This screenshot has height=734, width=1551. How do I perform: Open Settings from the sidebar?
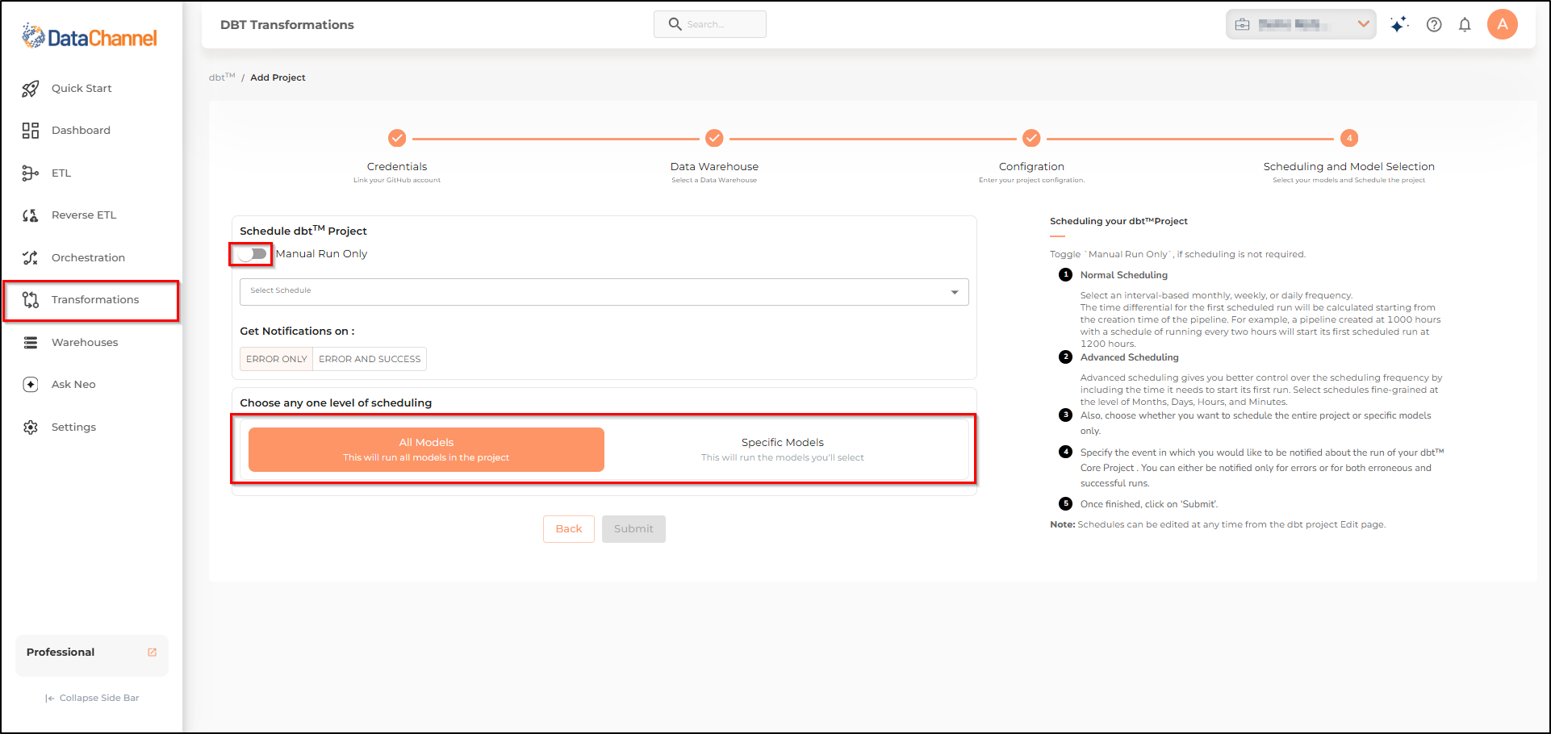tap(73, 427)
